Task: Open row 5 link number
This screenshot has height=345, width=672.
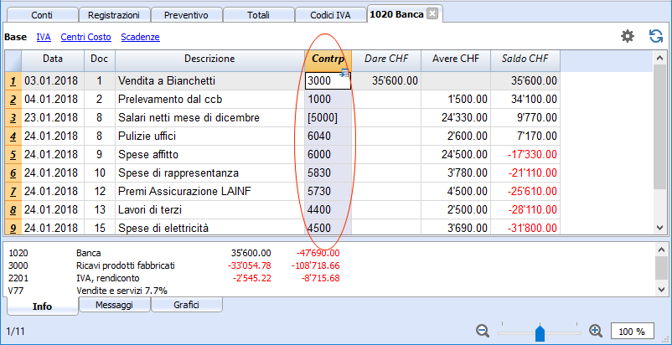Action: (x=13, y=155)
